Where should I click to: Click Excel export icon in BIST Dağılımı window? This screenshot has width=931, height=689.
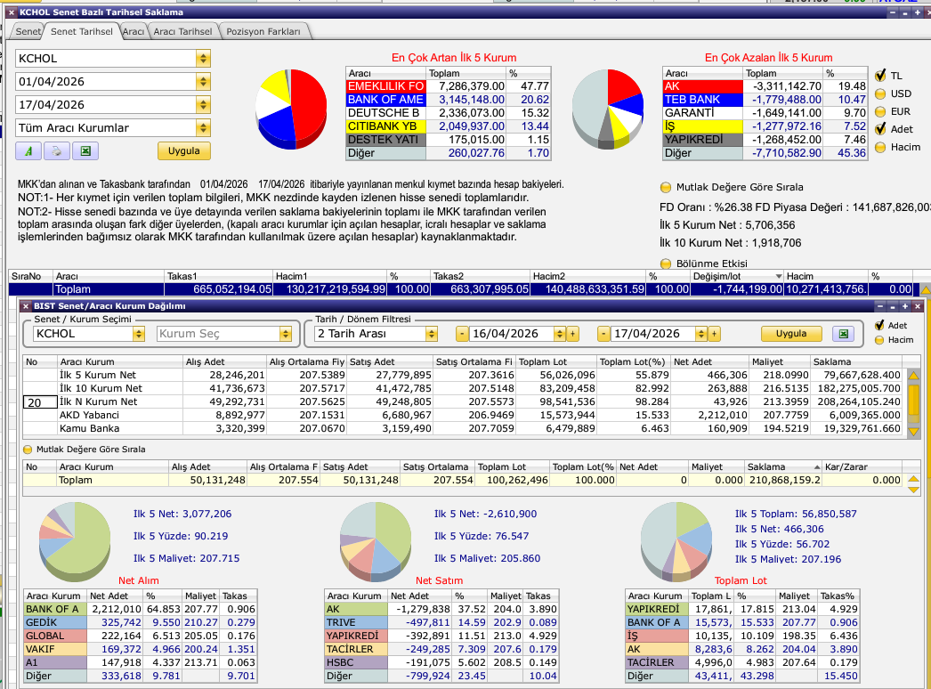point(843,334)
